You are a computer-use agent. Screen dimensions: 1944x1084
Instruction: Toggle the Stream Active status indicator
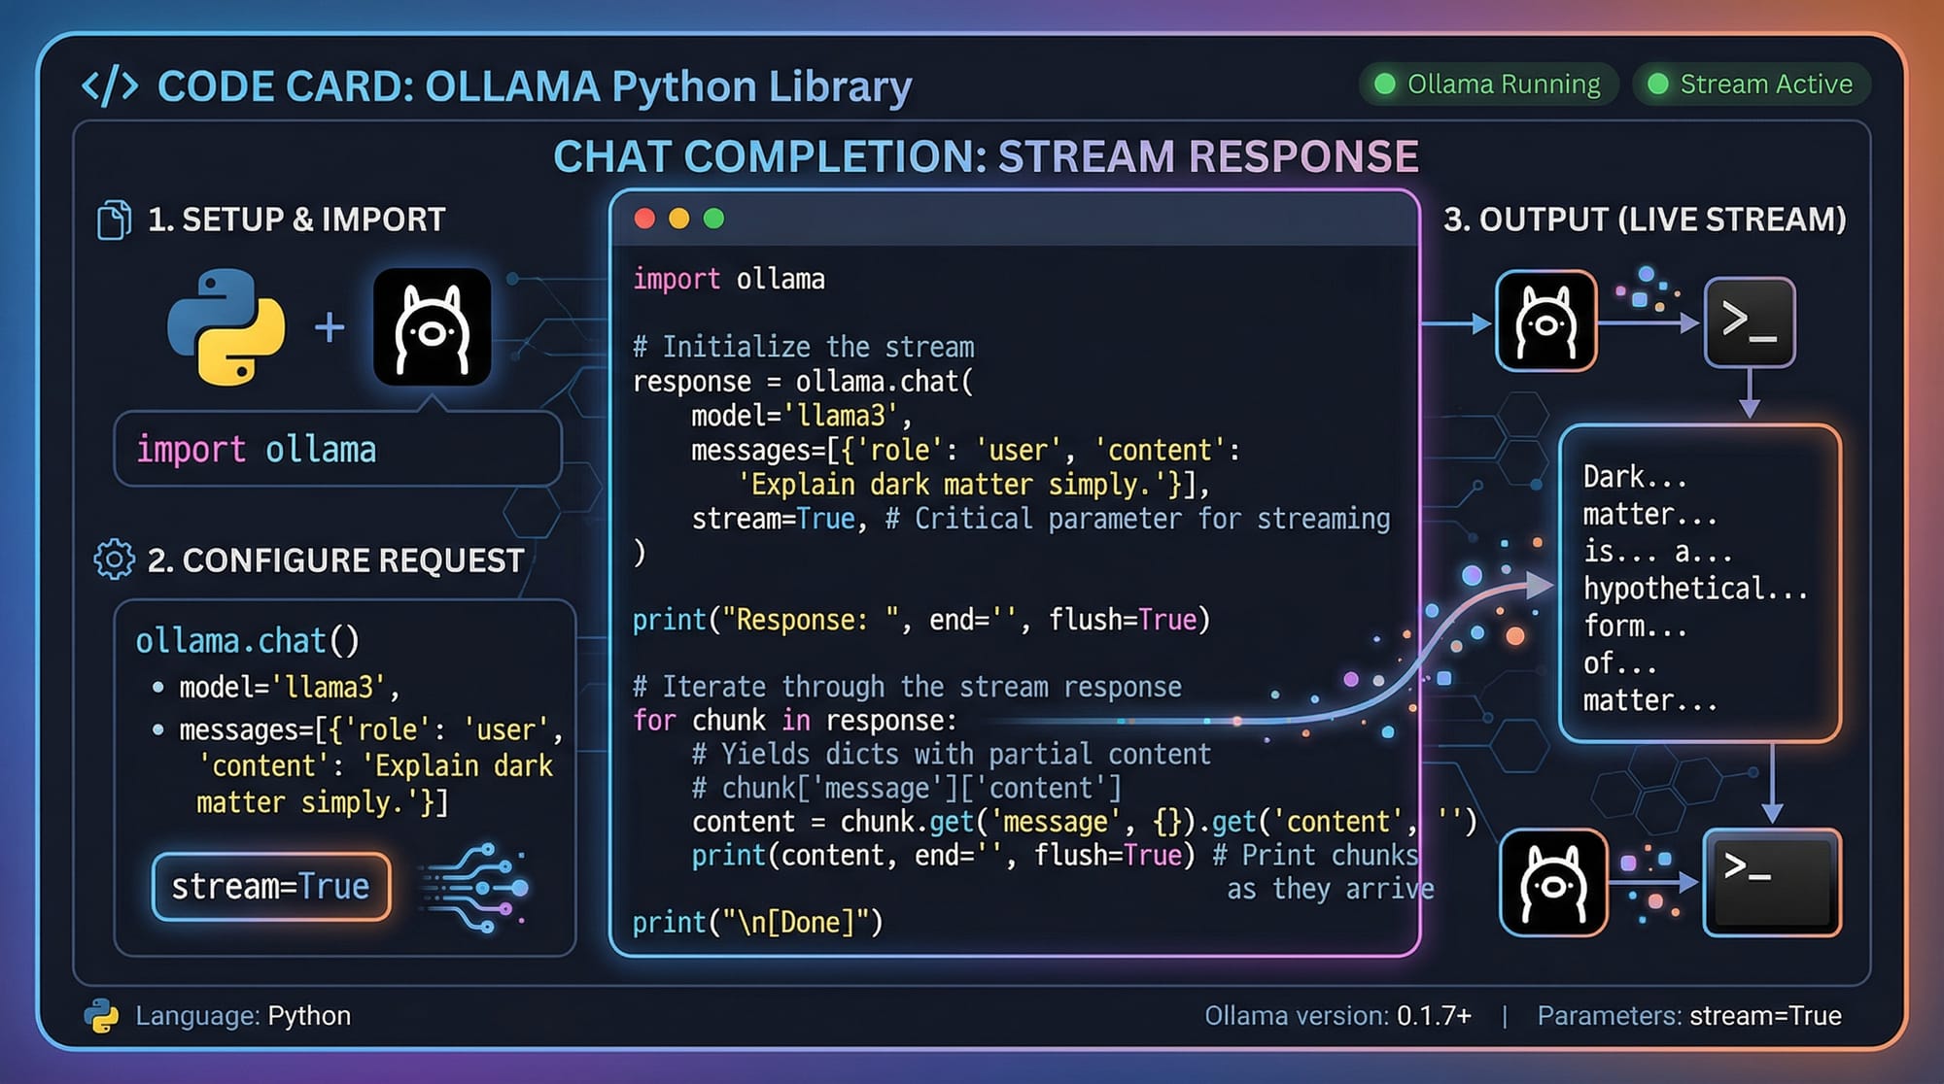[x=1752, y=85]
